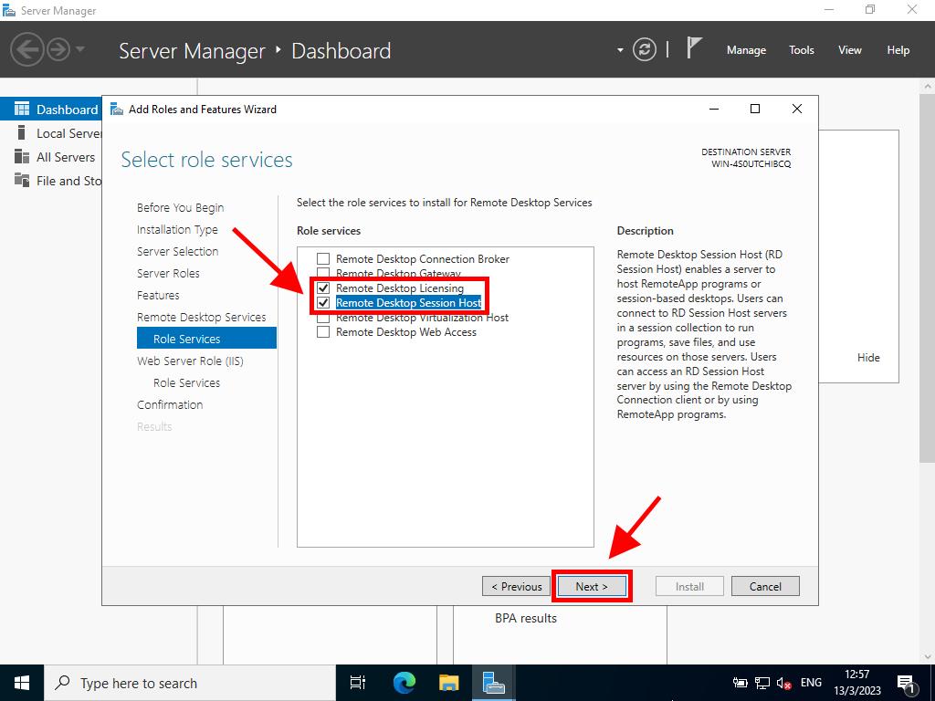Click Hide link in the dashboard panel

tap(868, 358)
